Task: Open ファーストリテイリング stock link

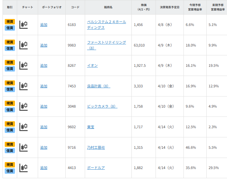Action: pos(106,42)
